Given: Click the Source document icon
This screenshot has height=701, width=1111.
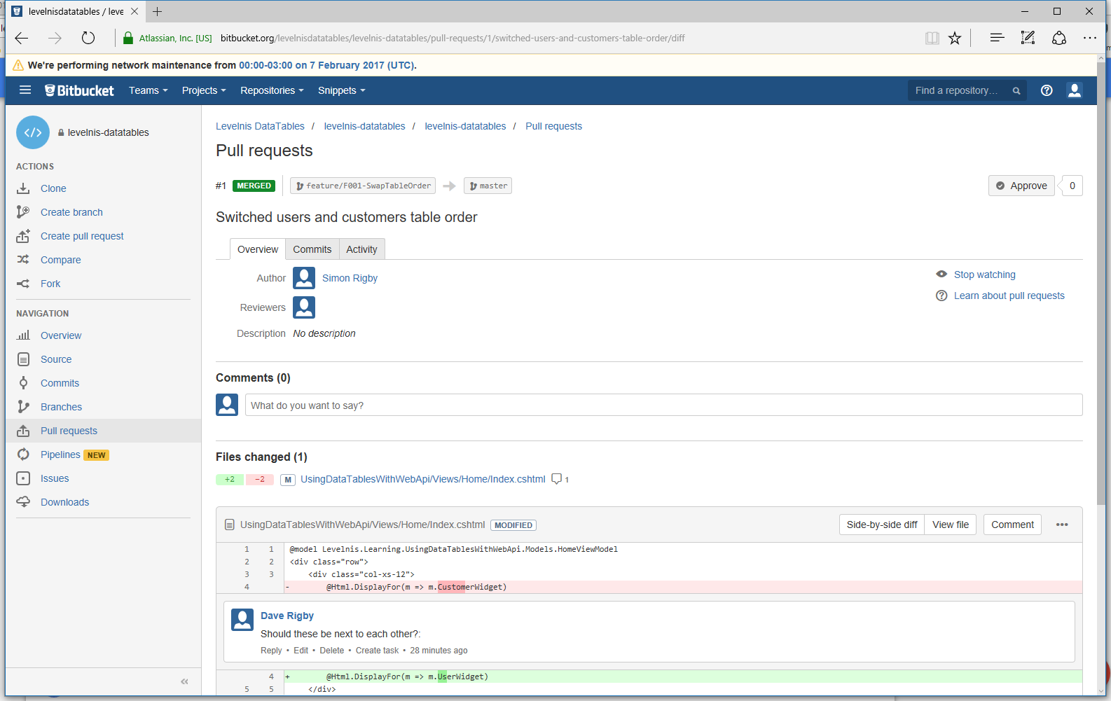Looking at the screenshot, I should (23, 359).
